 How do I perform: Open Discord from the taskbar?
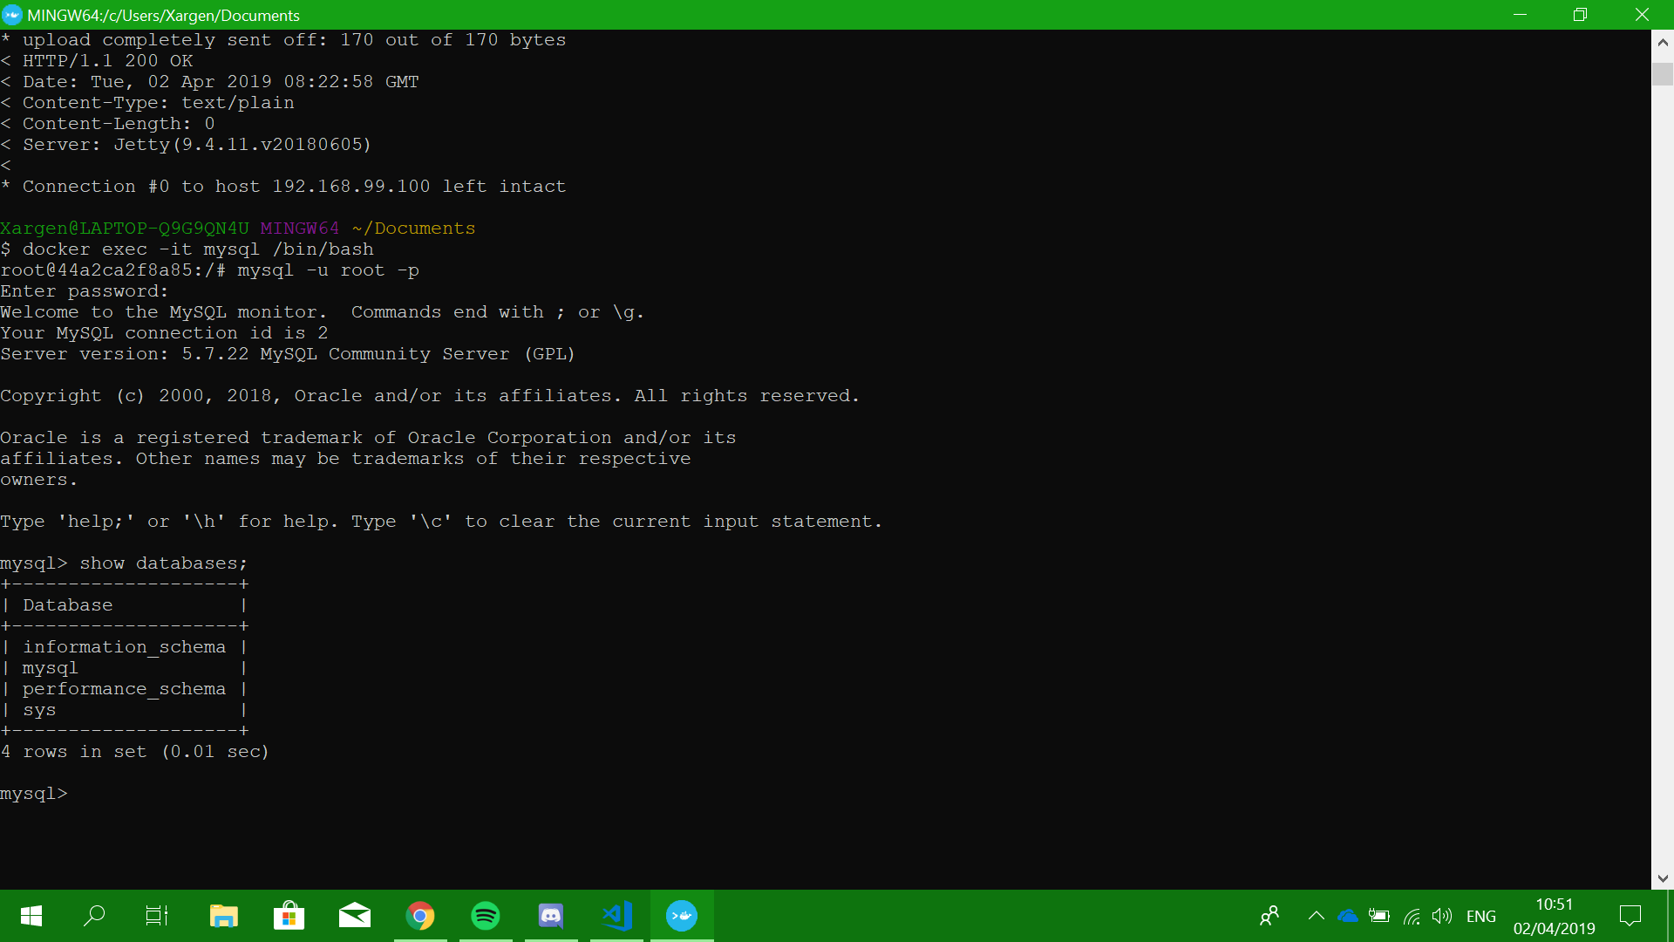click(551, 916)
